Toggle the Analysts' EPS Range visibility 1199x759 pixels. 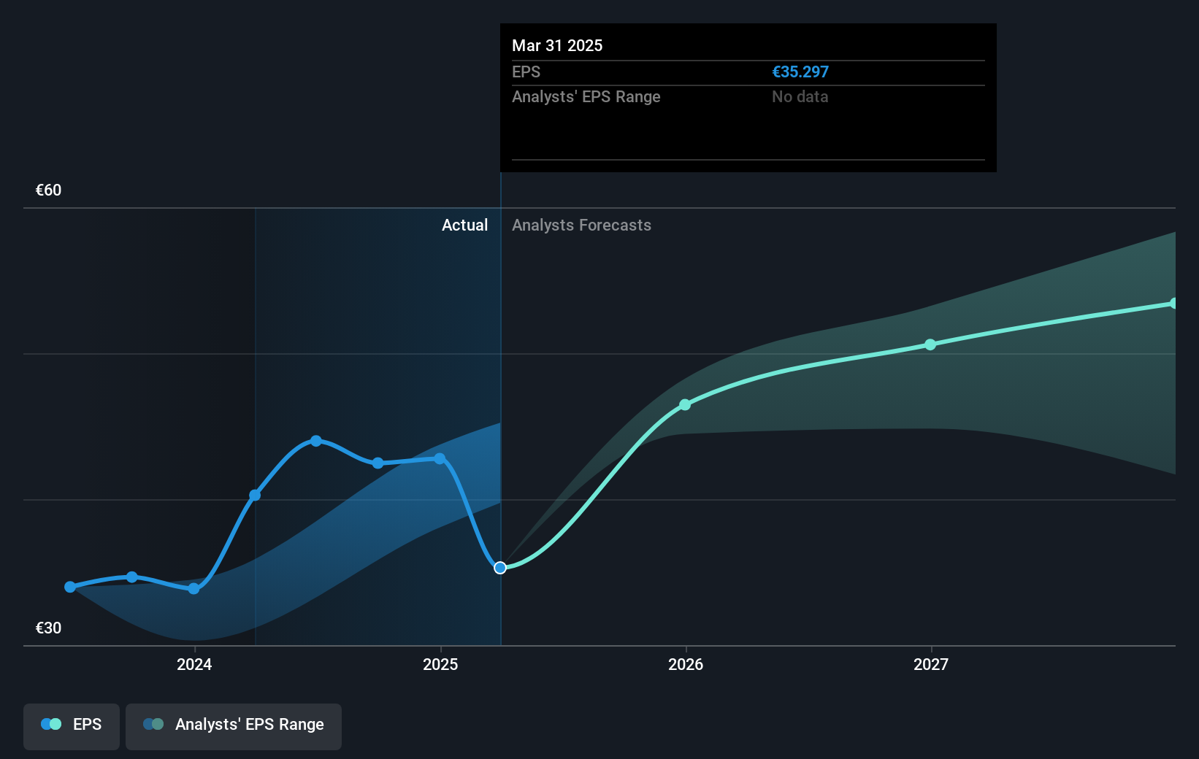click(234, 725)
